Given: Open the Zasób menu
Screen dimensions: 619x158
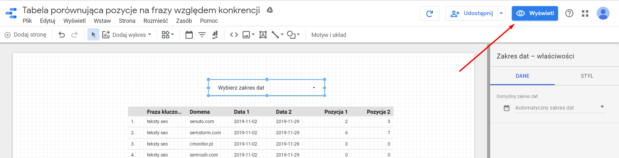Looking at the screenshot, I should [x=184, y=21].
